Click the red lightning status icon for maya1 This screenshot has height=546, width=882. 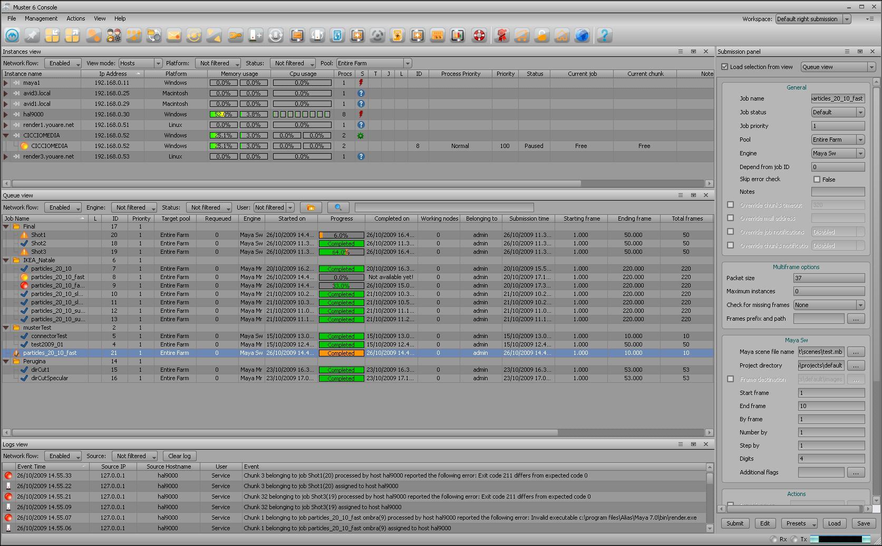coord(361,83)
